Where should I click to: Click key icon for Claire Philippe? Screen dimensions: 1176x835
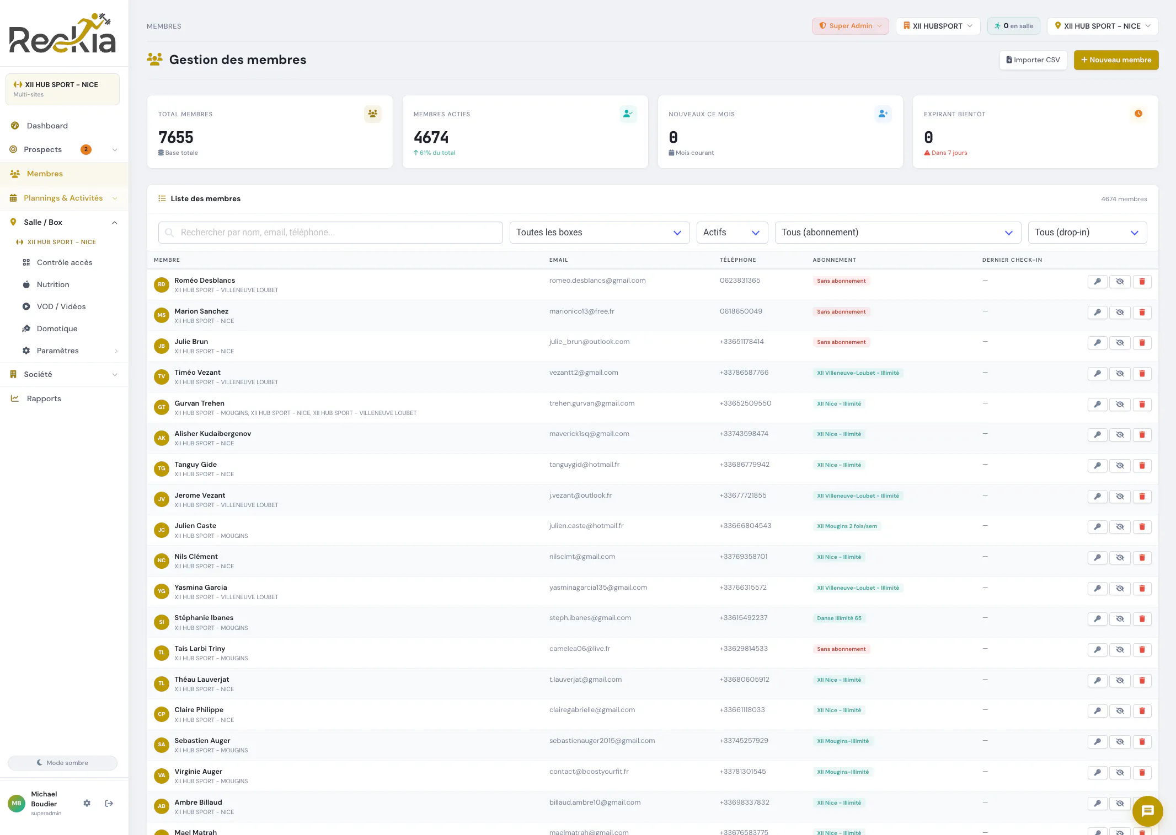coord(1098,711)
